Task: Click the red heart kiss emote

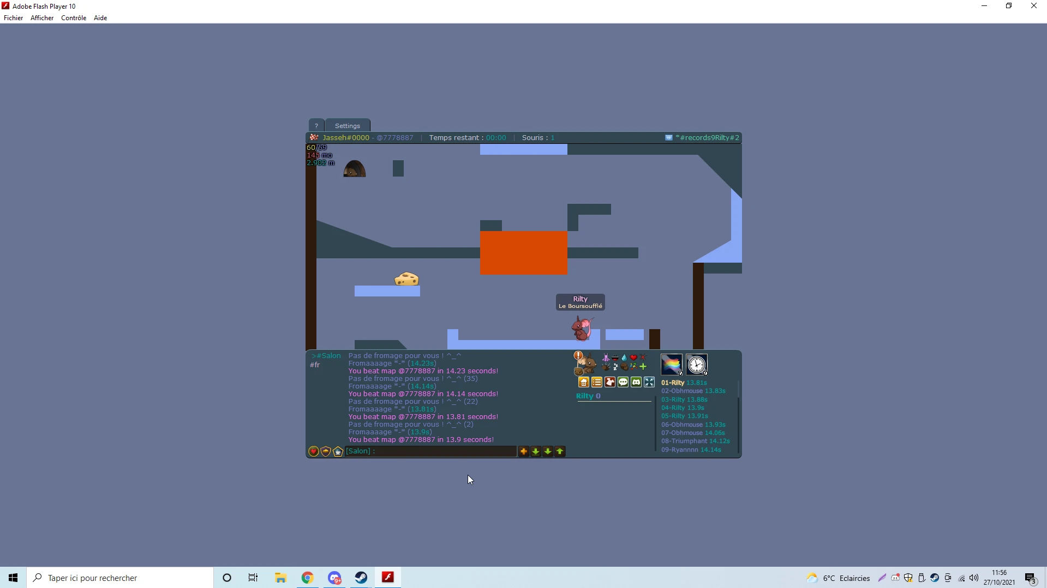Action: pyautogui.click(x=633, y=358)
